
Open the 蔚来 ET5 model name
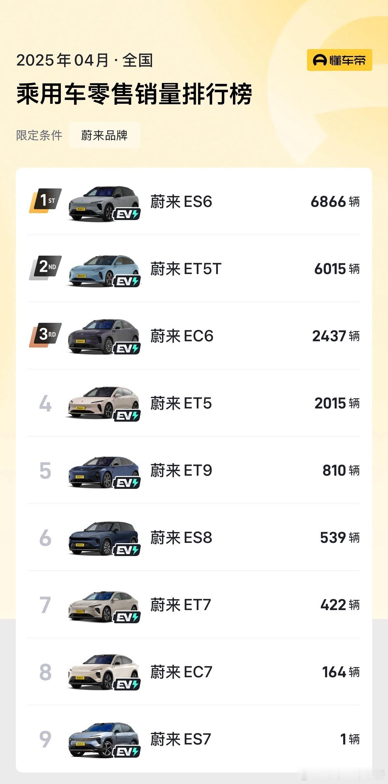click(x=181, y=403)
